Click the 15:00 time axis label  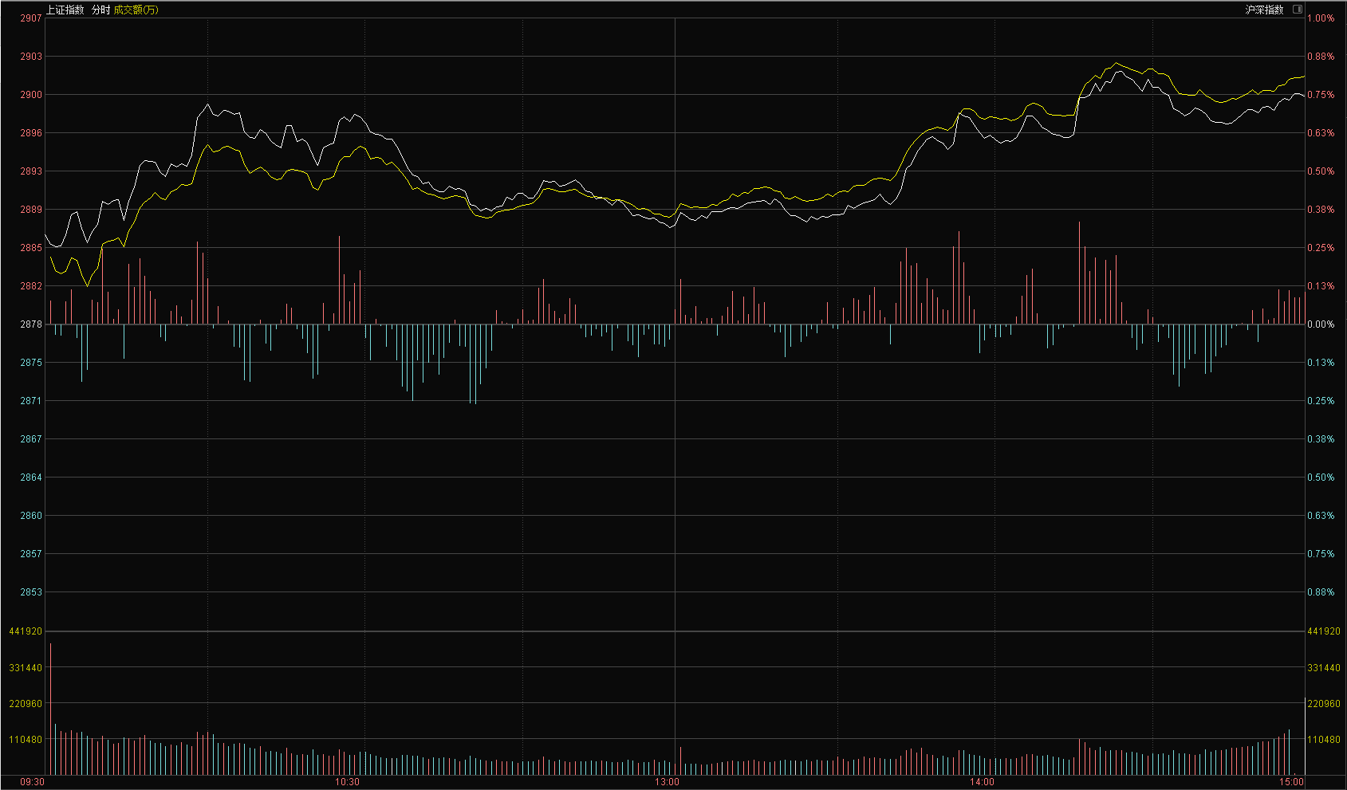point(1291,782)
